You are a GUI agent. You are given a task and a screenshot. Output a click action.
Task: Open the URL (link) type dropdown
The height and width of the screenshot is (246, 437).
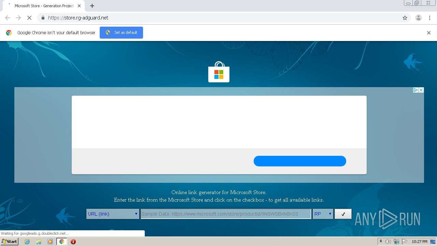click(x=113, y=214)
